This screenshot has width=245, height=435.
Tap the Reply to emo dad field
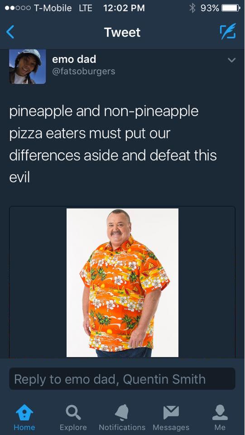(x=122, y=379)
